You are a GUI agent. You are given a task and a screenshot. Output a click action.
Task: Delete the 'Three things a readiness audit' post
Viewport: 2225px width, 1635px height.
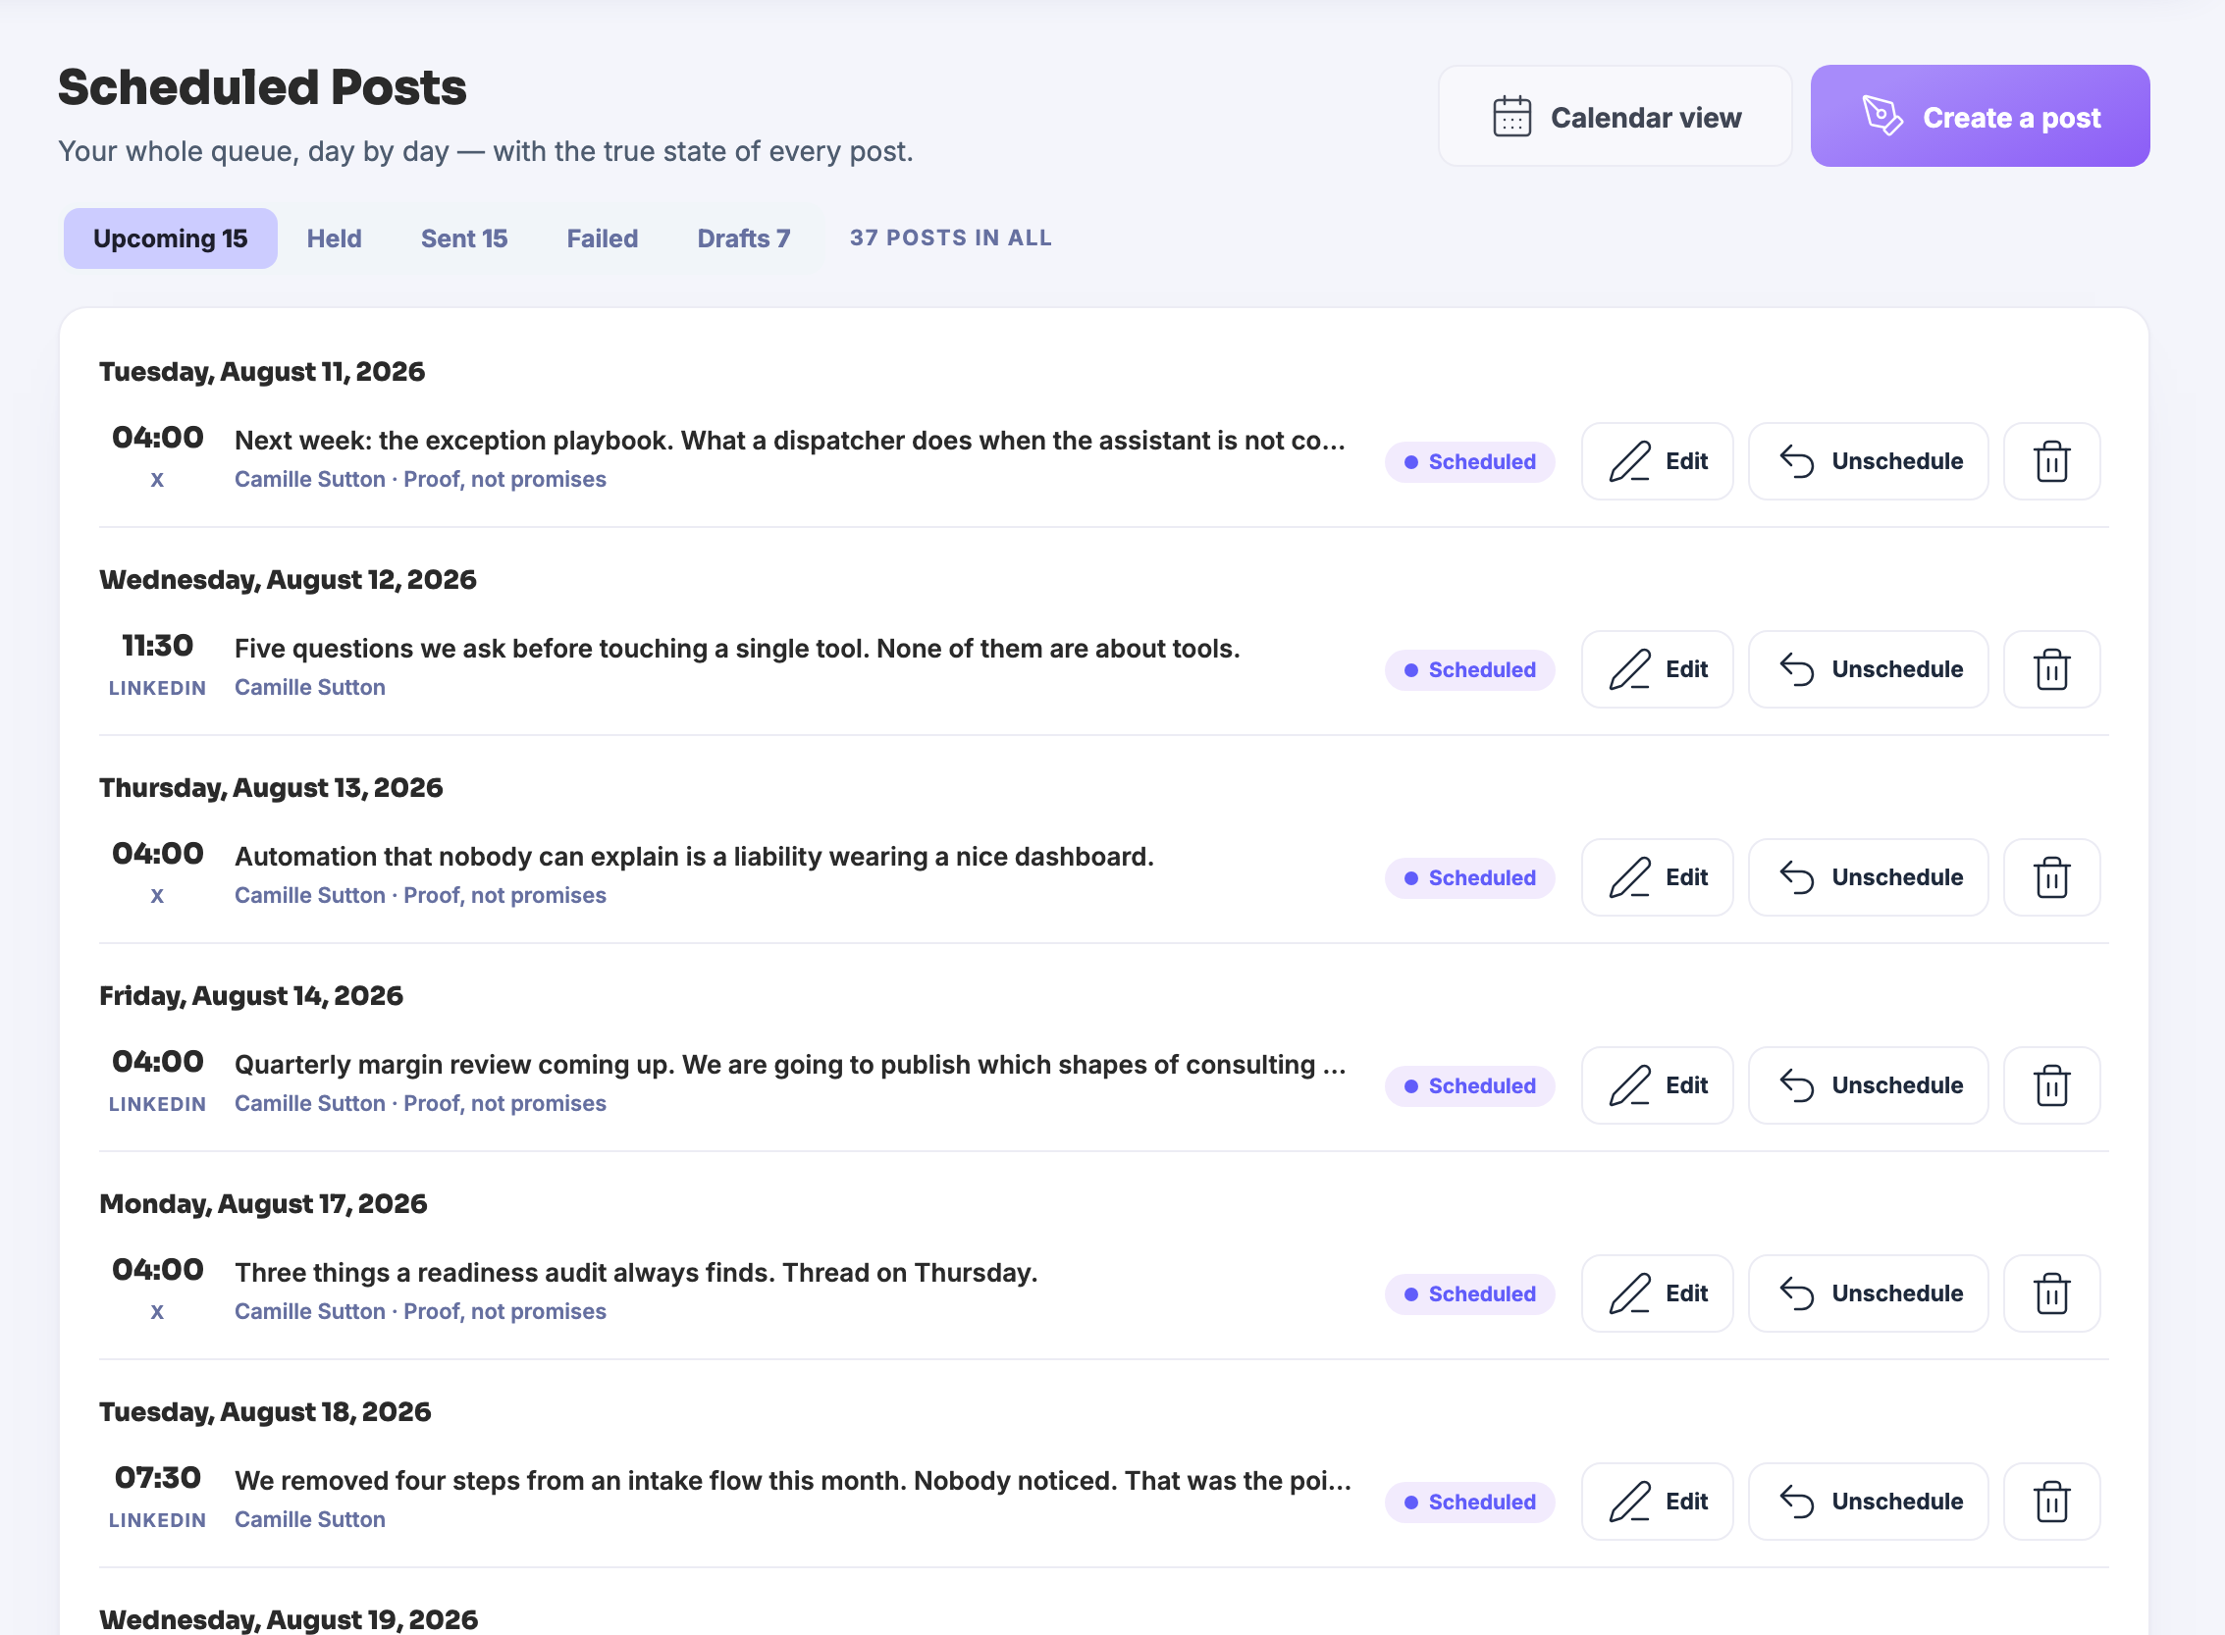coord(2051,1293)
